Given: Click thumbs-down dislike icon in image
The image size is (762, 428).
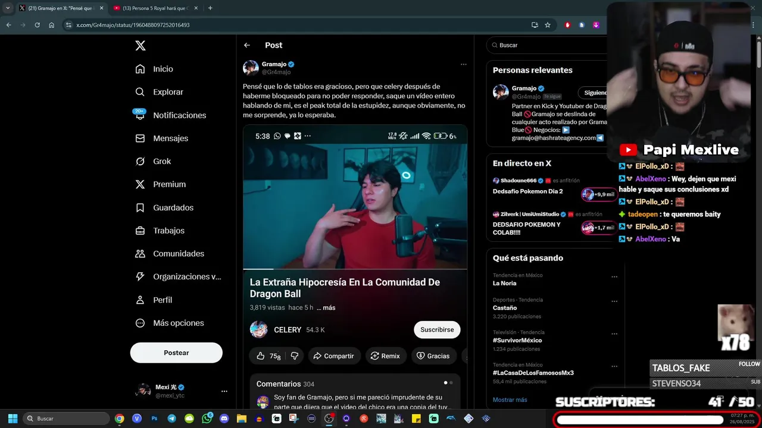Looking at the screenshot, I should (294, 356).
